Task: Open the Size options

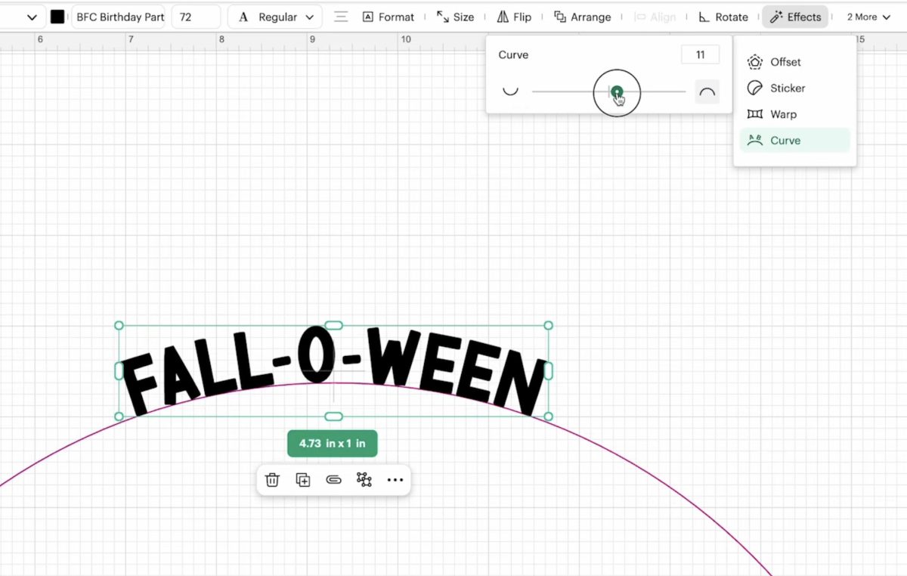Action: click(x=456, y=17)
